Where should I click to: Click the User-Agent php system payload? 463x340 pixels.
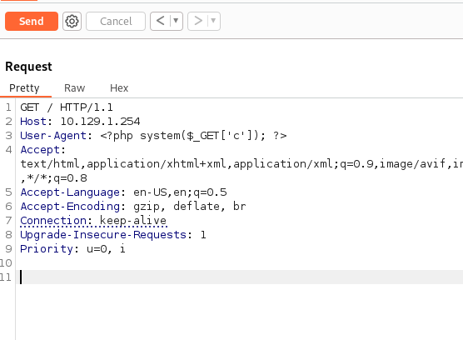tap(193, 136)
